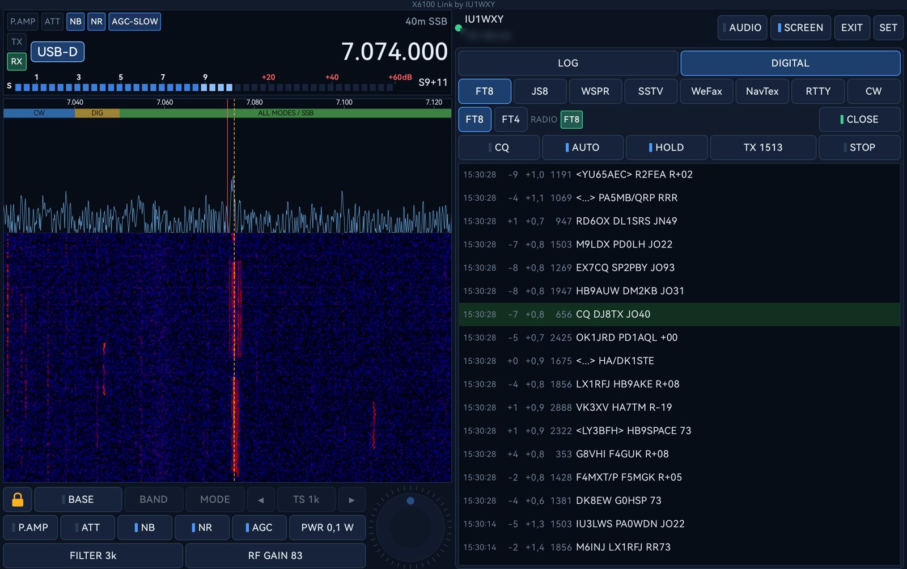Click the 7.074.000 frequency display
Screen dimensions: 907x569
[x=394, y=52]
